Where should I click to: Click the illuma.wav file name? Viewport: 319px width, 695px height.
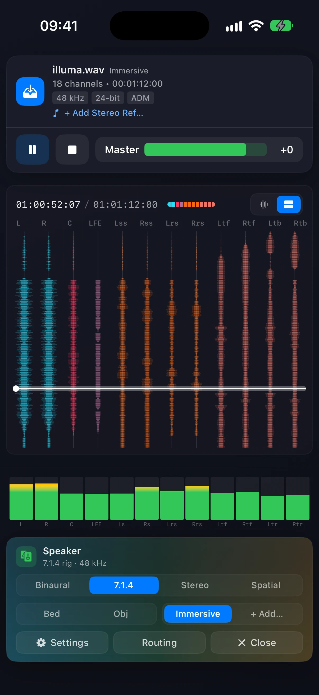tap(78, 70)
